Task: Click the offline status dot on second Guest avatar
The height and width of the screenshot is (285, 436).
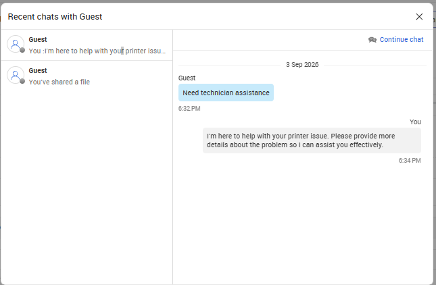Action: (x=22, y=81)
